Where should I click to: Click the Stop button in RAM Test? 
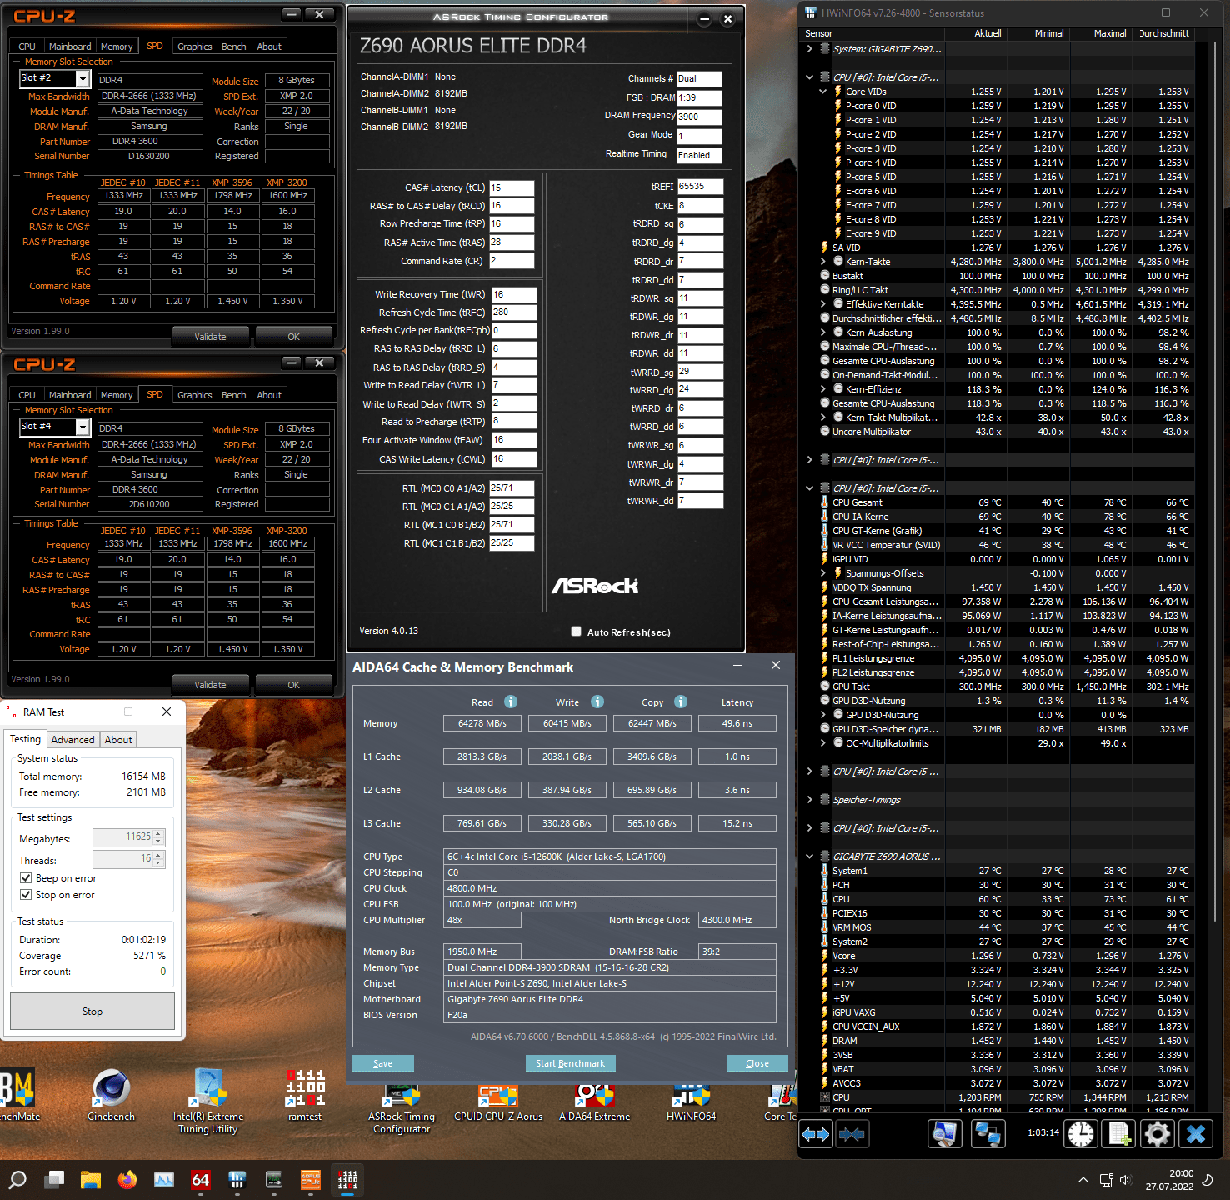point(92,1012)
